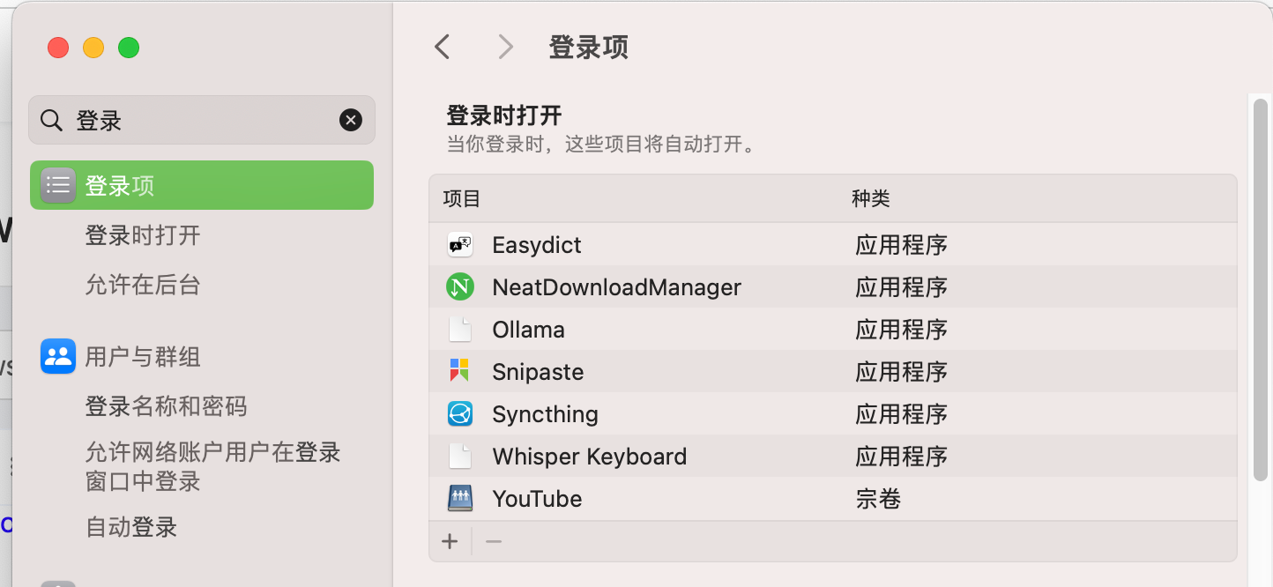The image size is (1273, 587).
Task: Click the vertical scrollbar on the right
Action: tap(1261, 291)
